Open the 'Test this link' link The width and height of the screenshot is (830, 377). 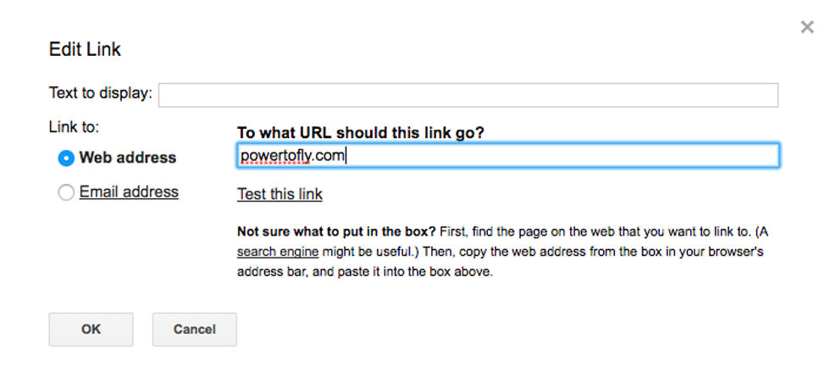click(279, 194)
